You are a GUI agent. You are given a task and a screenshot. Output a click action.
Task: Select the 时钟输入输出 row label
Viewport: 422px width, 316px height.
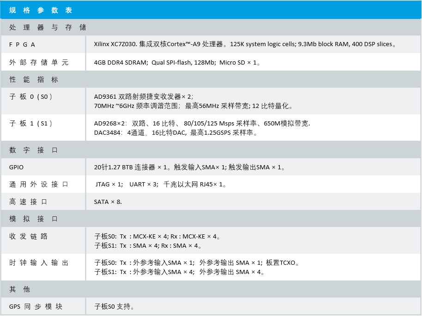pos(39,263)
